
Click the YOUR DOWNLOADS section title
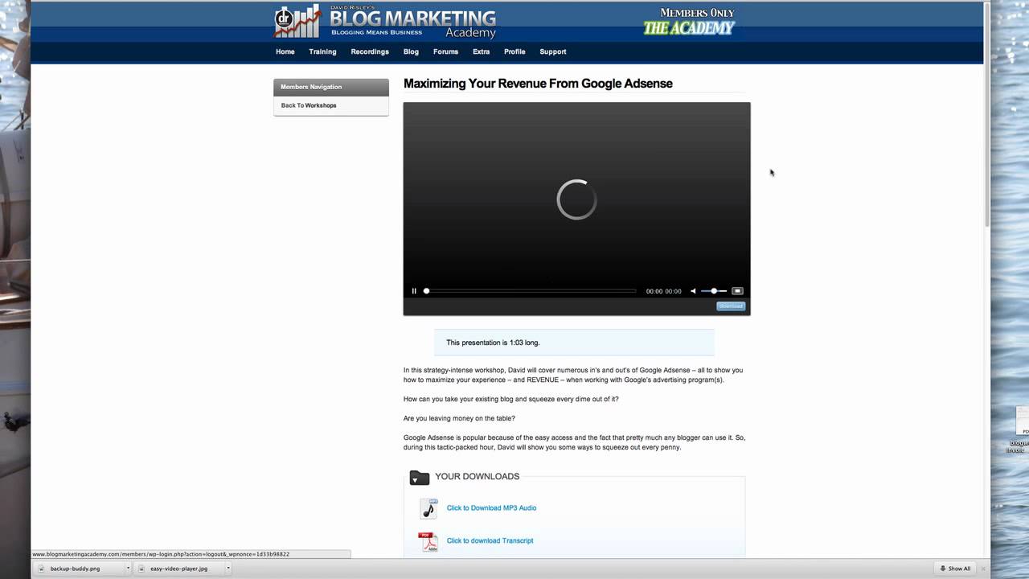click(478, 477)
